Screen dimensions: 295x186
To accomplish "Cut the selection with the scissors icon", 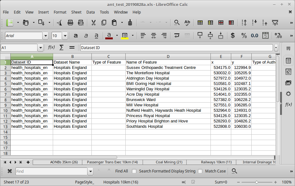I will click(x=94, y=23).
